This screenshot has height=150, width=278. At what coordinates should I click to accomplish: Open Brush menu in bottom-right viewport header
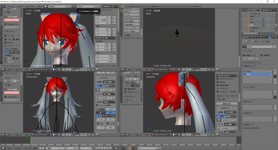(147, 135)
